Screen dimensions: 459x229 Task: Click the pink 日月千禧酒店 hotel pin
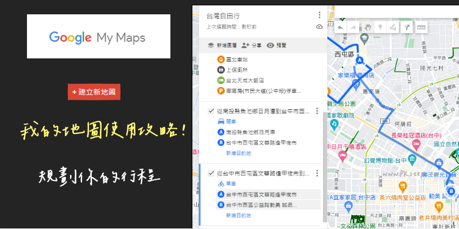point(342,155)
